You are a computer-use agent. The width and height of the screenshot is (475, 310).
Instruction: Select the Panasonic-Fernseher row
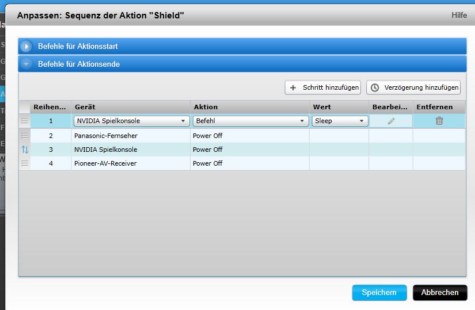(x=131, y=136)
